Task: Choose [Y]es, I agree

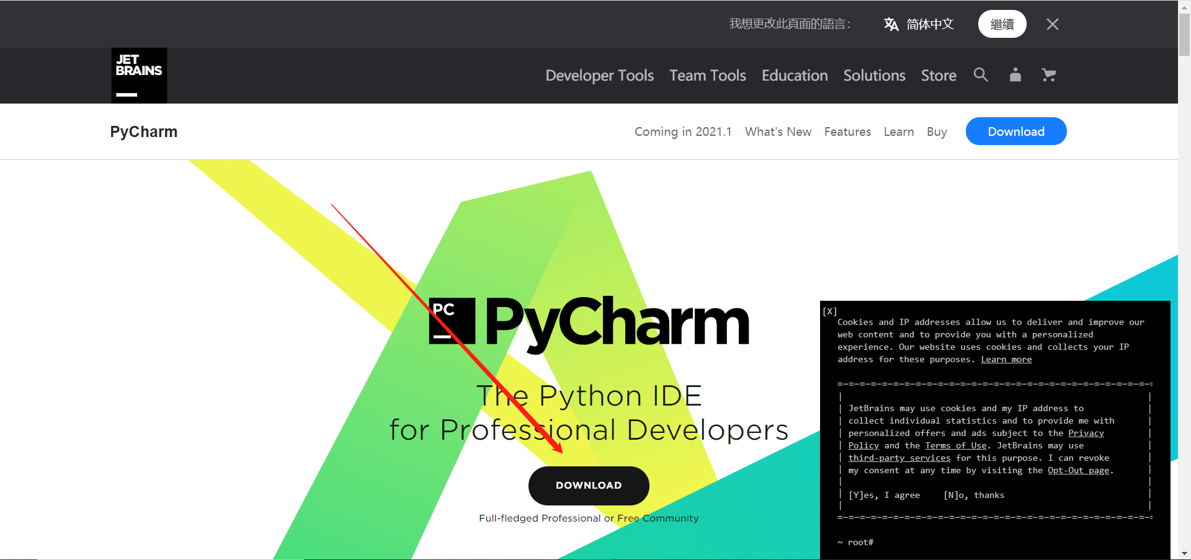Action: 884,495
